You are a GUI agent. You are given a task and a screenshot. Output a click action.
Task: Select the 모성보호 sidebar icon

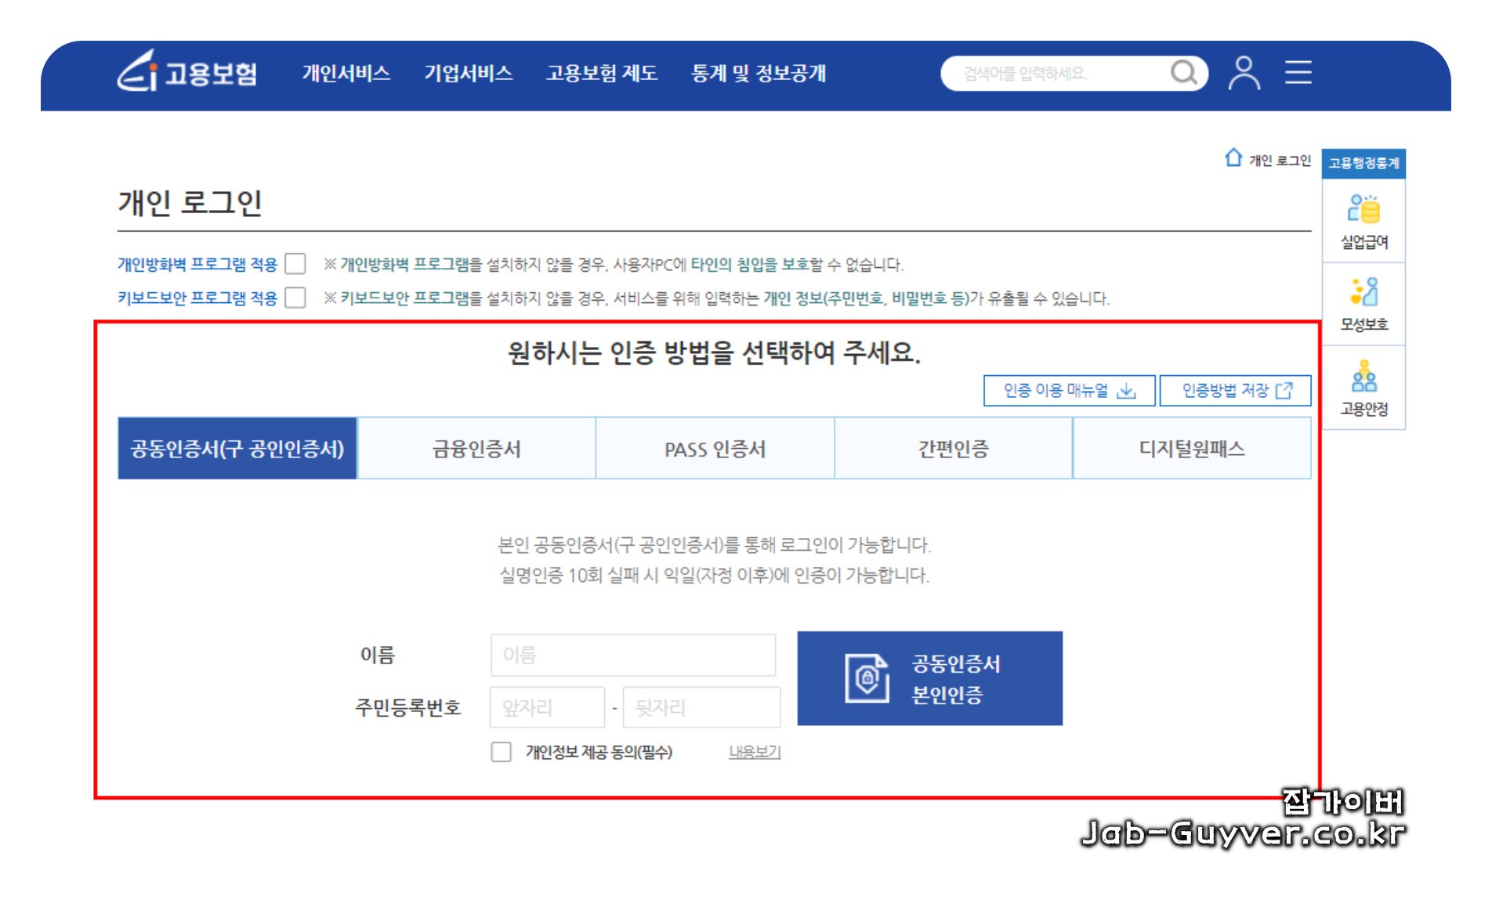pyautogui.click(x=1364, y=291)
